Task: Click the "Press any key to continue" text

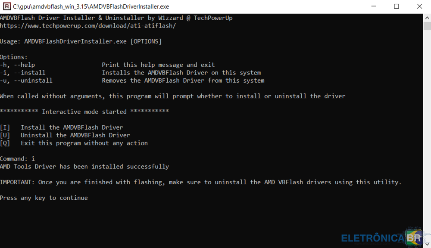Action: [x=44, y=198]
